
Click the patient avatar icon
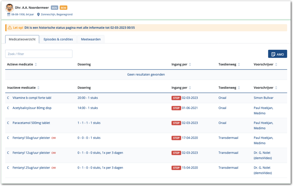click(9, 8)
